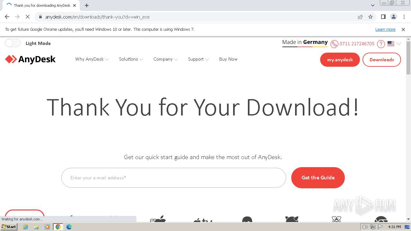The height and width of the screenshot is (231, 411).
Task: Toggle the Chrome side panel
Action: [x=383, y=17]
